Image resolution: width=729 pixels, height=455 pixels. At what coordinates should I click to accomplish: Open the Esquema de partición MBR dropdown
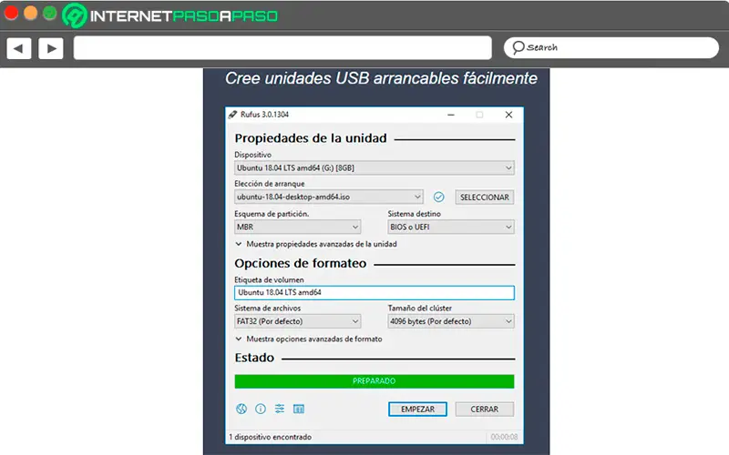coord(298,227)
